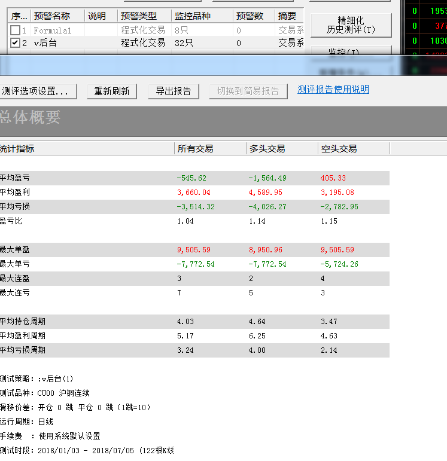Click 平均持仓周期 value 4.03
The width and height of the screenshot is (447, 461).
[x=186, y=322]
